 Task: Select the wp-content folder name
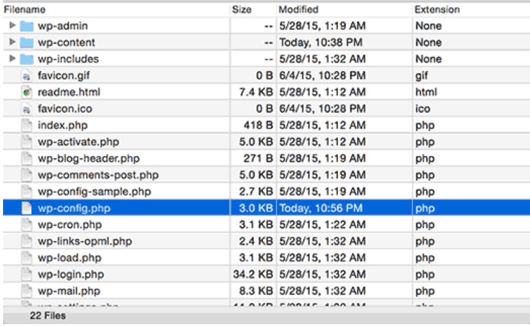66,42
